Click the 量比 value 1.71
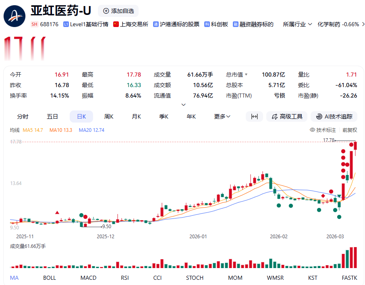 click(351, 75)
